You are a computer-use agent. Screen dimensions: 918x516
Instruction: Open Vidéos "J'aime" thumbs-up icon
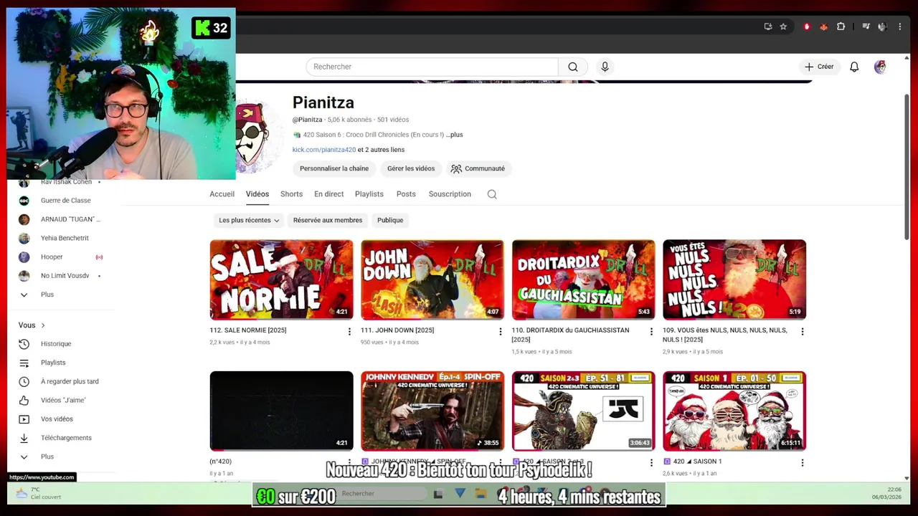coord(24,400)
